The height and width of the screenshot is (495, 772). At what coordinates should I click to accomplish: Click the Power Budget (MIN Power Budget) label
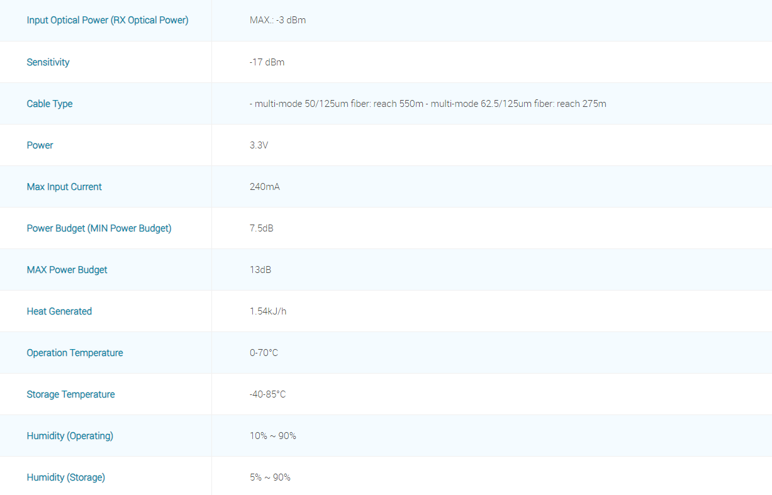[x=99, y=228]
